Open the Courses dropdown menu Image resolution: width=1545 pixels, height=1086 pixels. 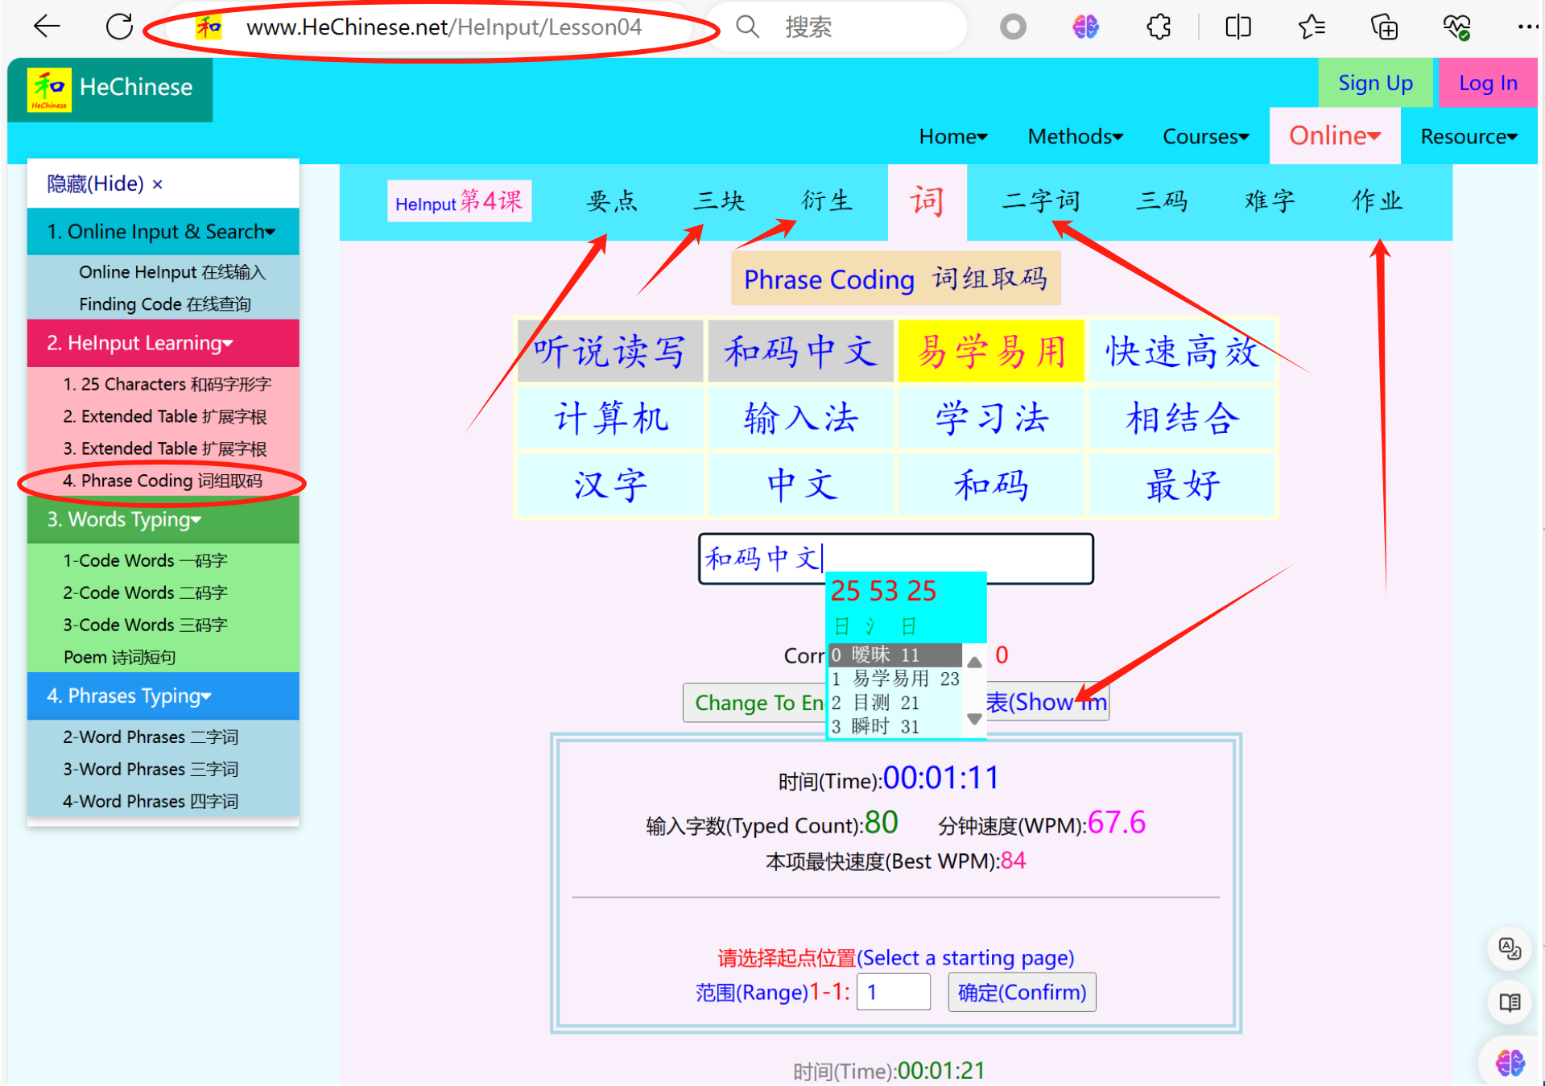click(x=1205, y=136)
